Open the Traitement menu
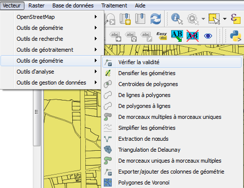The width and height of the screenshot is (244, 188). point(114,5)
